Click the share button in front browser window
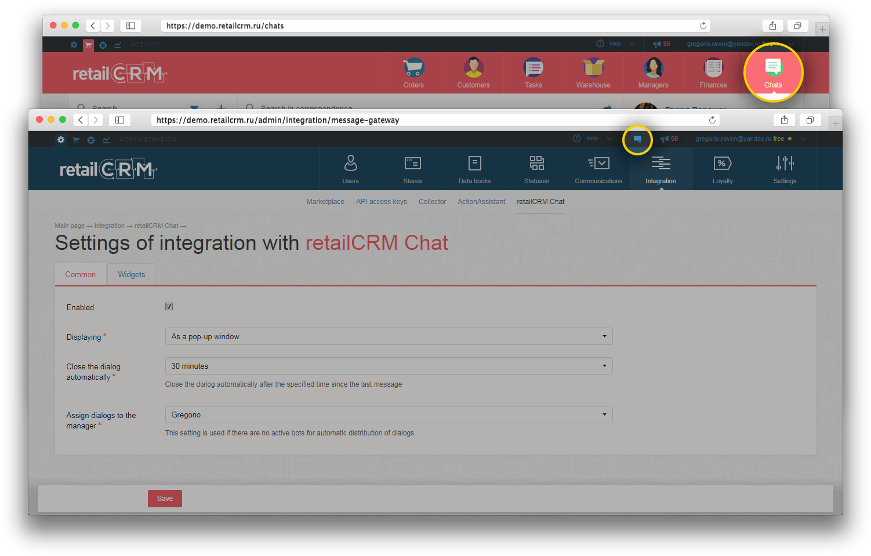This screenshot has height=556, width=871. (x=784, y=120)
